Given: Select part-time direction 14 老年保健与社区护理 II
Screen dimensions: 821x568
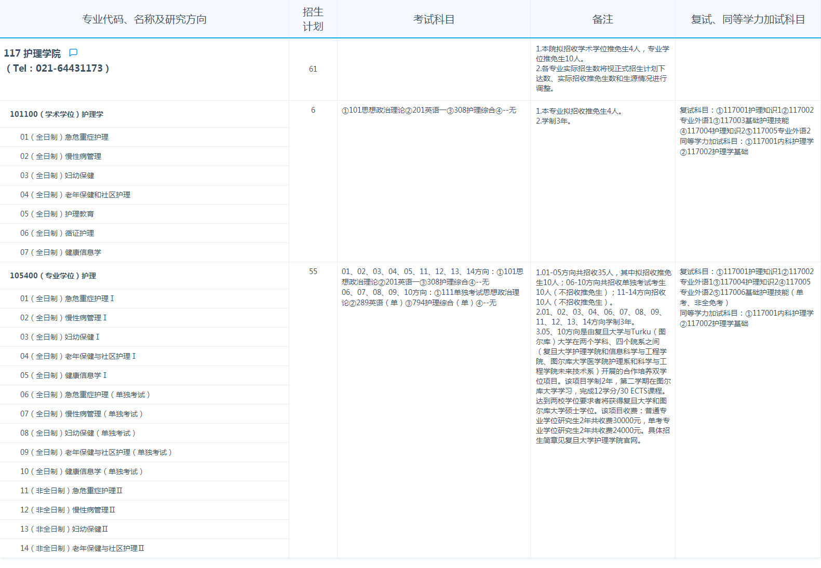Looking at the screenshot, I should pos(82,548).
